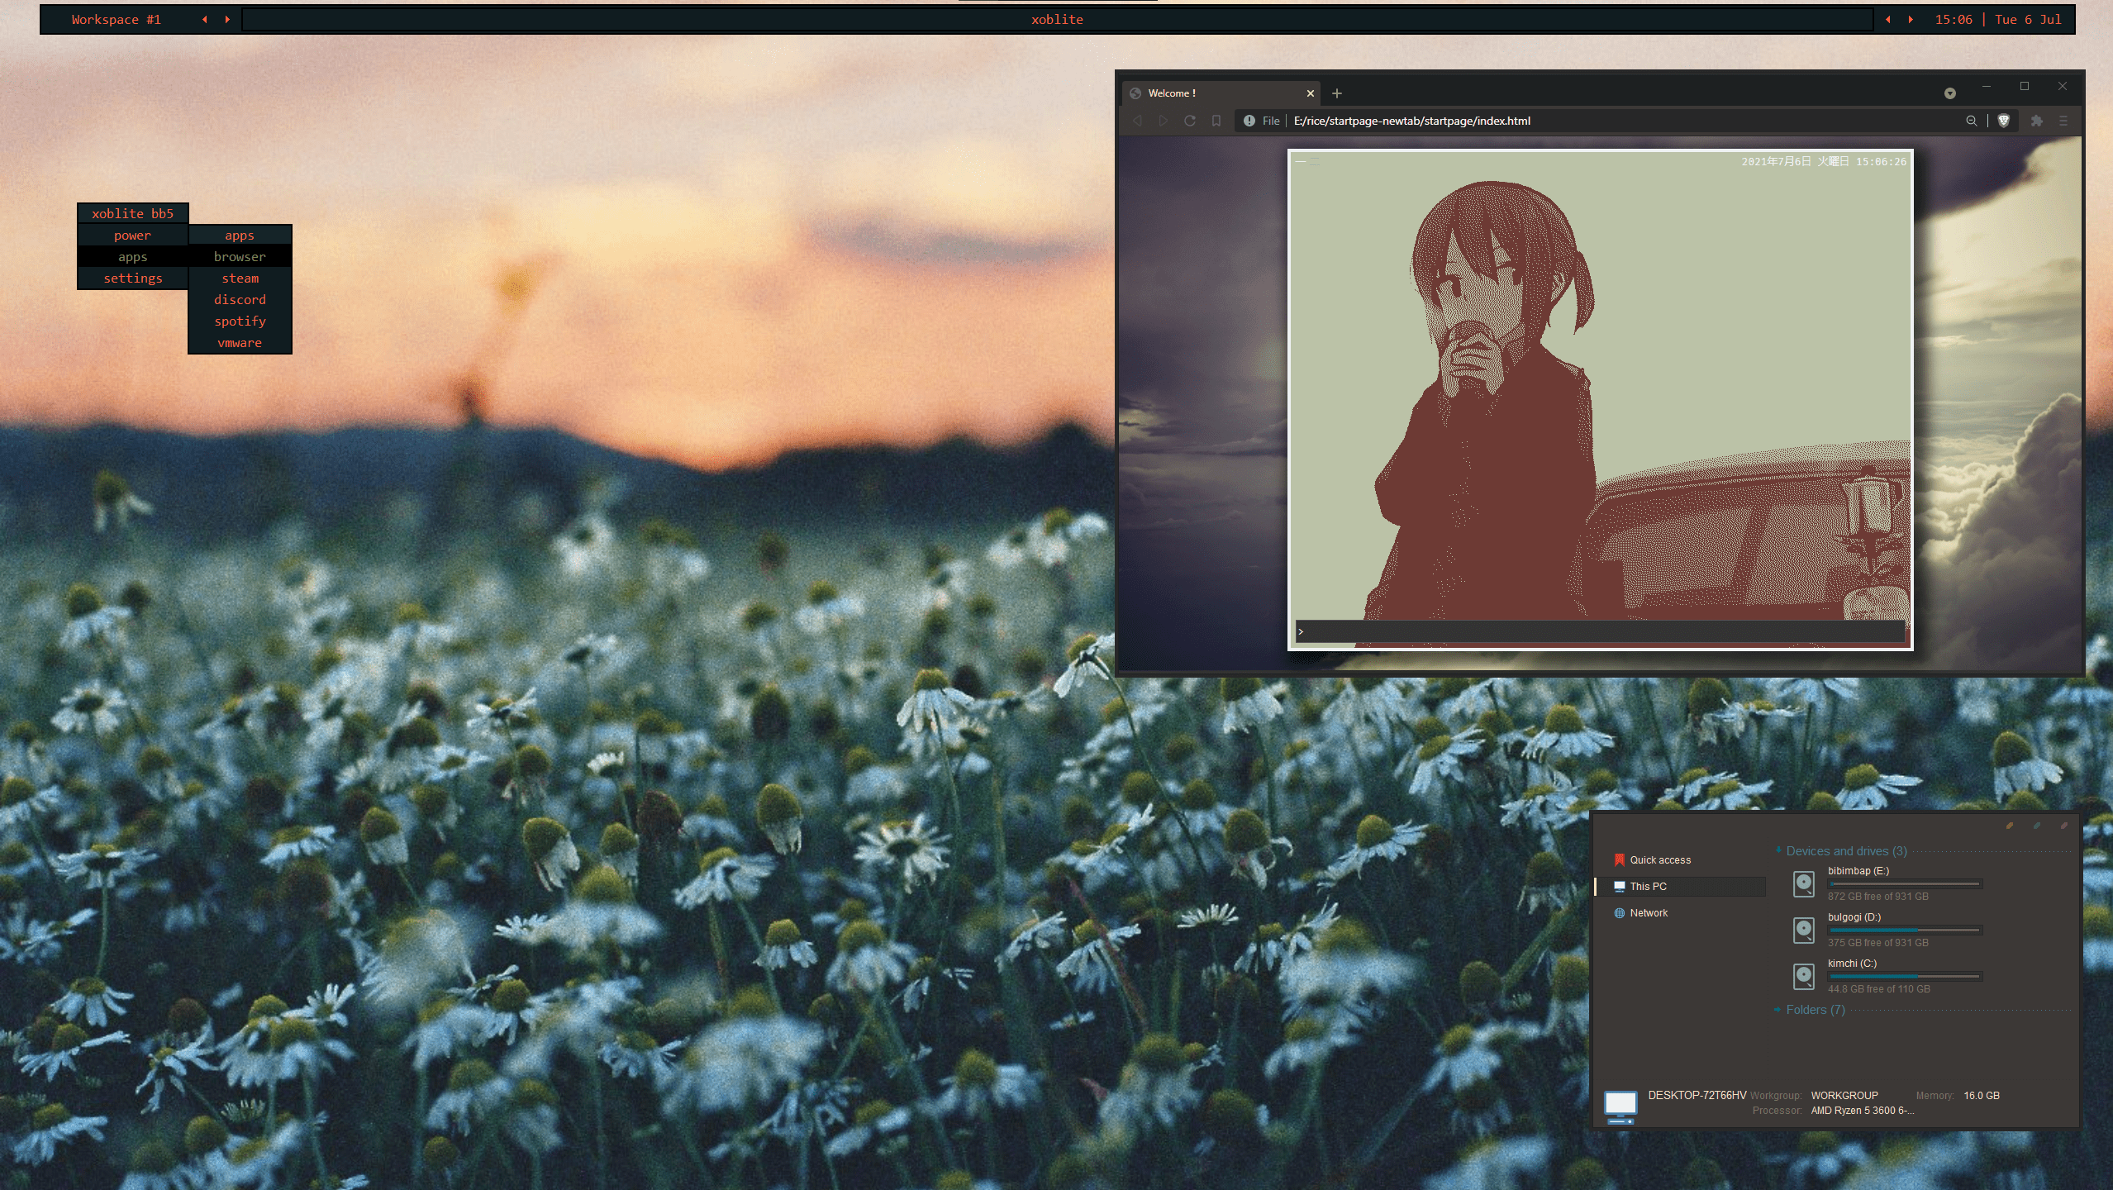Click the browser reload icon
This screenshot has width=2113, height=1190.
click(x=1190, y=121)
